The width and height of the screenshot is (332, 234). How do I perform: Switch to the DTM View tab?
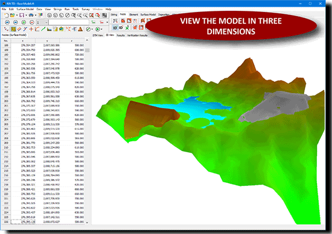coord(98,35)
